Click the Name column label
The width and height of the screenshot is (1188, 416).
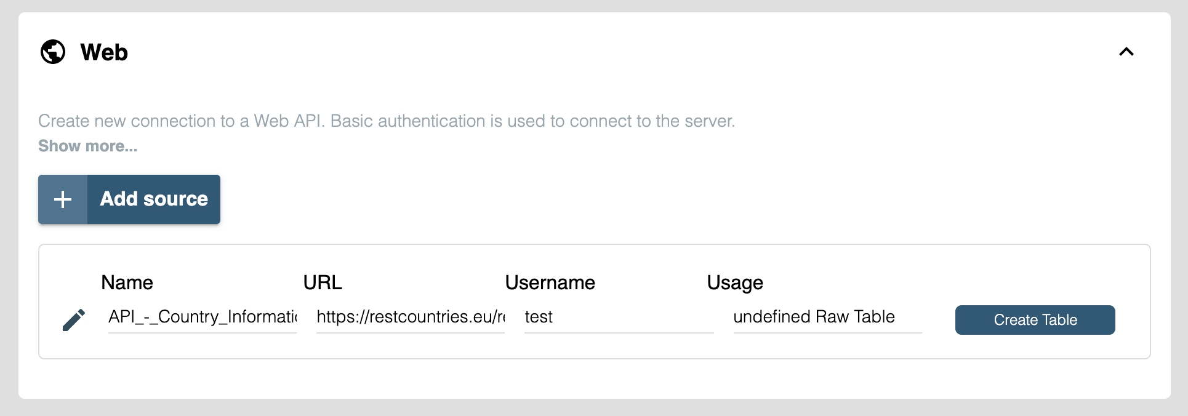point(127,282)
